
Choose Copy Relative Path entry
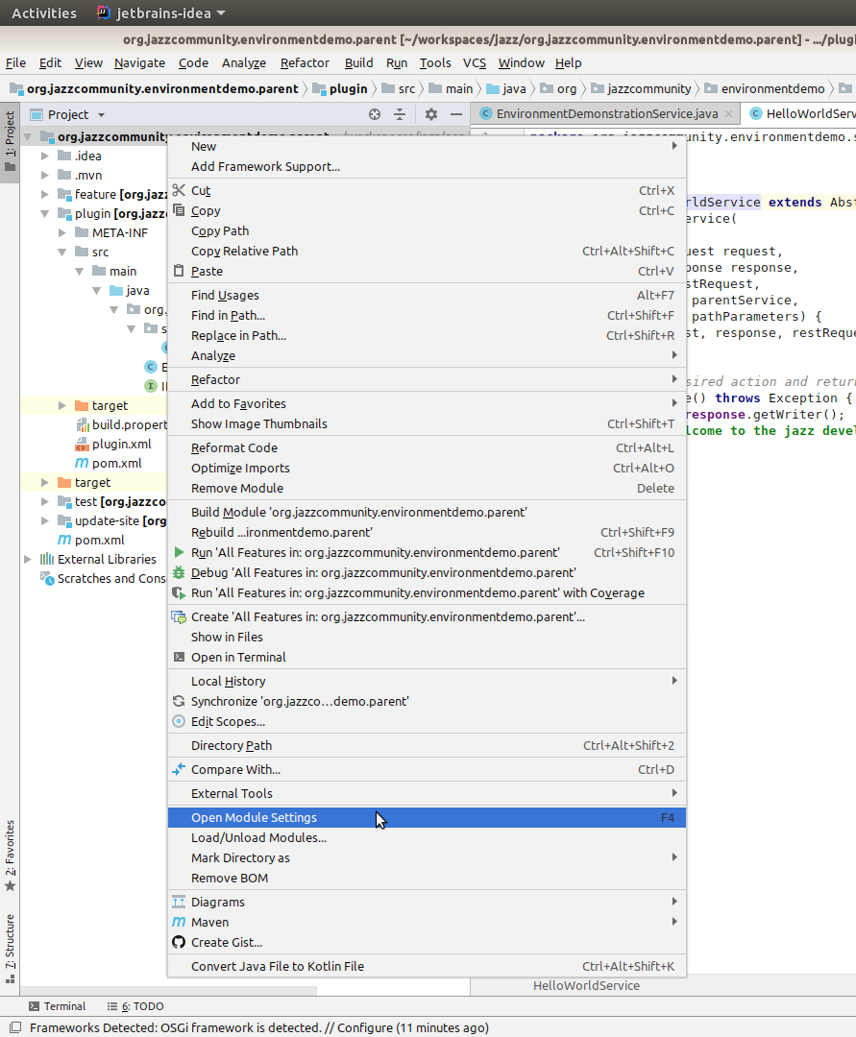pos(427,251)
